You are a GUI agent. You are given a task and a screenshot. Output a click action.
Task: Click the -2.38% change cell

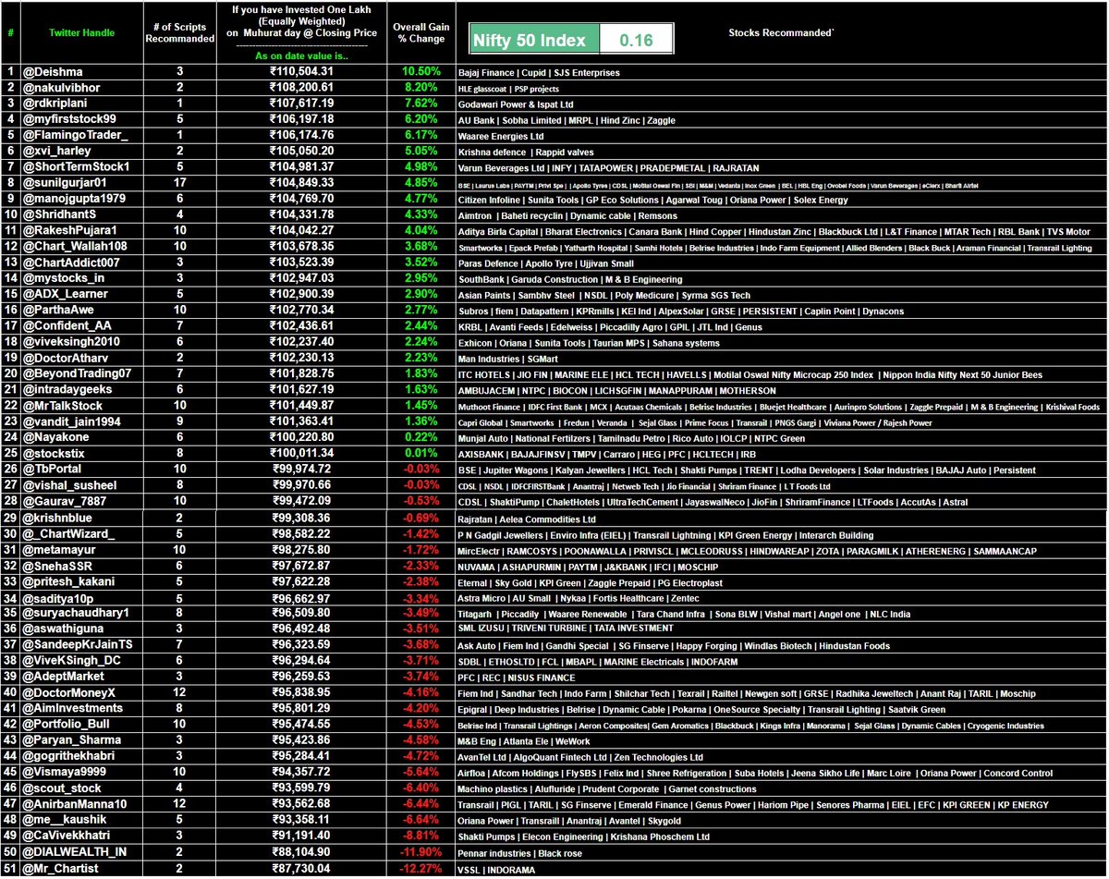tap(421, 580)
